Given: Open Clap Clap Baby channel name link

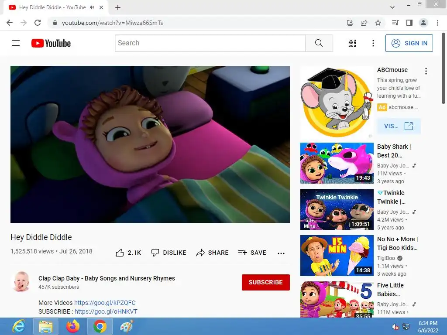Looking at the screenshot, I should tap(107, 278).
